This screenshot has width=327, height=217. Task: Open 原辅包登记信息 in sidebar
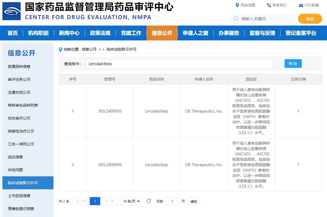click(x=21, y=209)
